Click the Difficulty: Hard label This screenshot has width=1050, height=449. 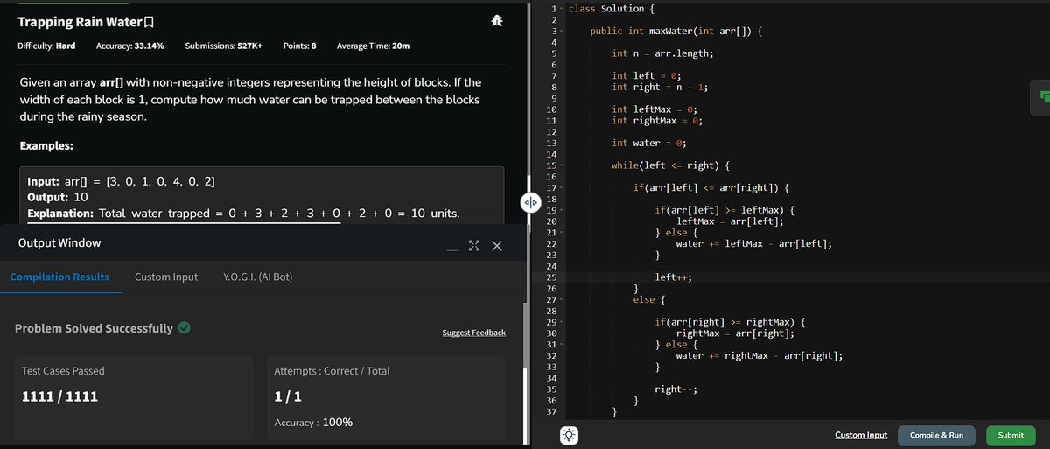click(46, 46)
